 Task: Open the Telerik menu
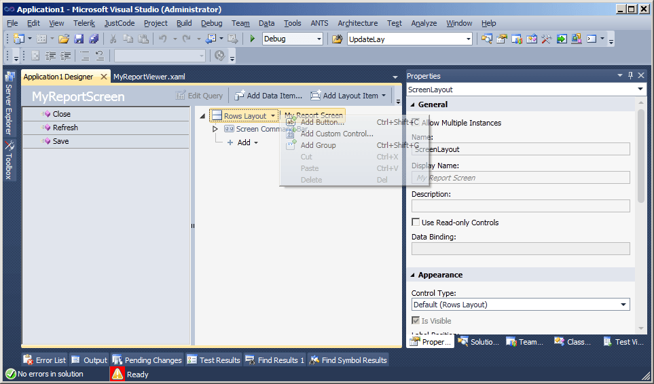84,23
